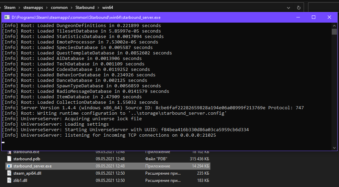Click the starbound.pdb file icon

tap(9, 159)
